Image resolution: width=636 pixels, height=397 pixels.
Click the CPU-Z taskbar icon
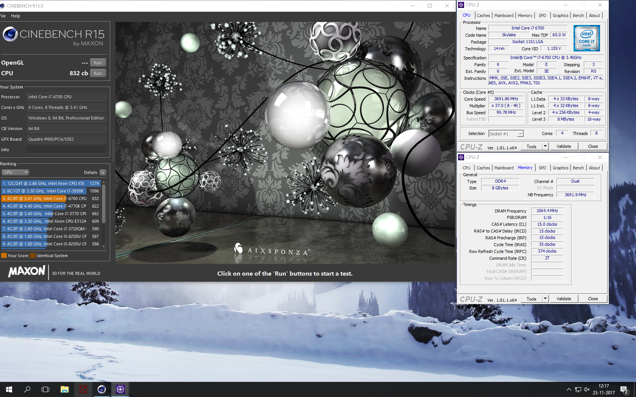pyautogui.click(x=120, y=389)
